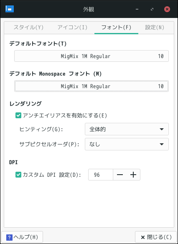Click the デフォルト Monospace フォント (M) heading
The width and height of the screenshot is (178, 244).
[x=56, y=74]
